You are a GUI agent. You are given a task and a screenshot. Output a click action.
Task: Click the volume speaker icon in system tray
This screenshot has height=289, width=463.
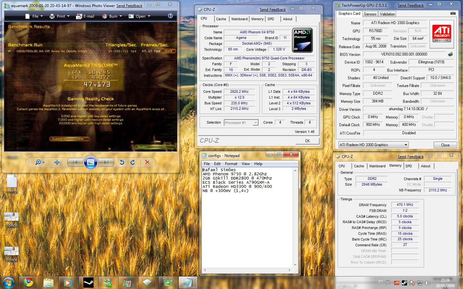427,283
